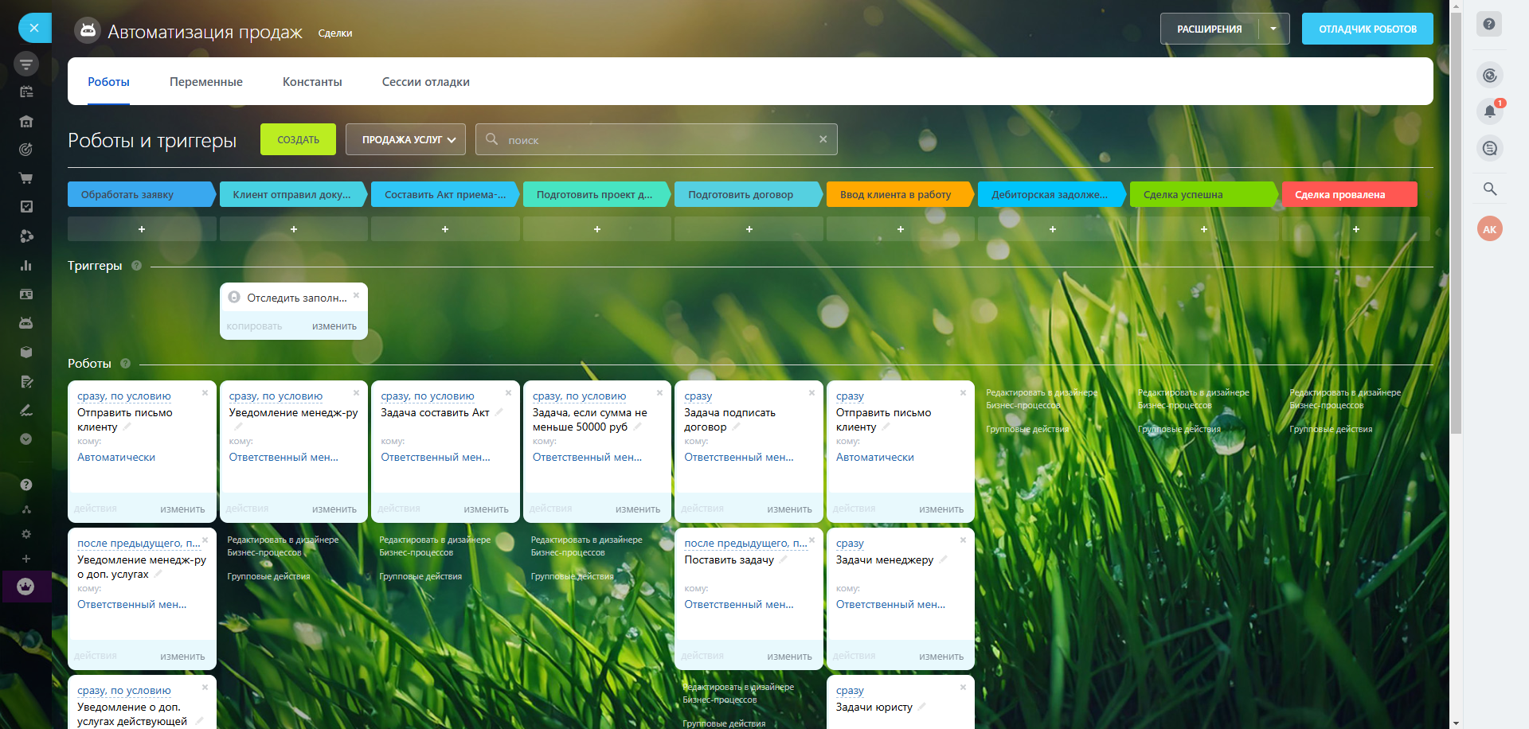This screenshot has width=1529, height=729.
Task: Open notifications bell with badge
Action: (1490, 111)
